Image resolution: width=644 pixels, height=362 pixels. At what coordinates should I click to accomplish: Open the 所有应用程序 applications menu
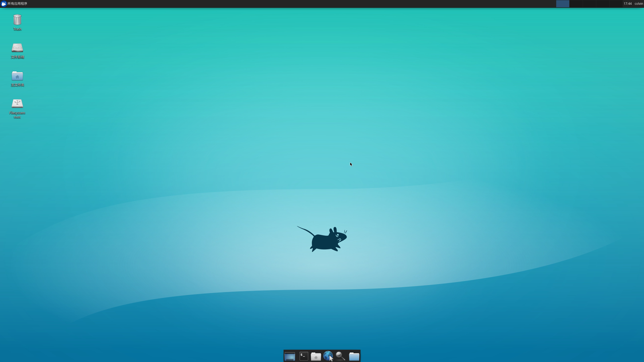tap(14, 4)
